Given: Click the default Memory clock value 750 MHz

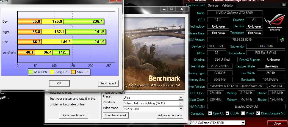Looking at the screenshot, I should coord(246,100).
